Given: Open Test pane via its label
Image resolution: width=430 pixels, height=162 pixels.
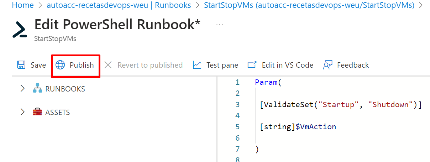Looking at the screenshot, I should click(222, 65).
